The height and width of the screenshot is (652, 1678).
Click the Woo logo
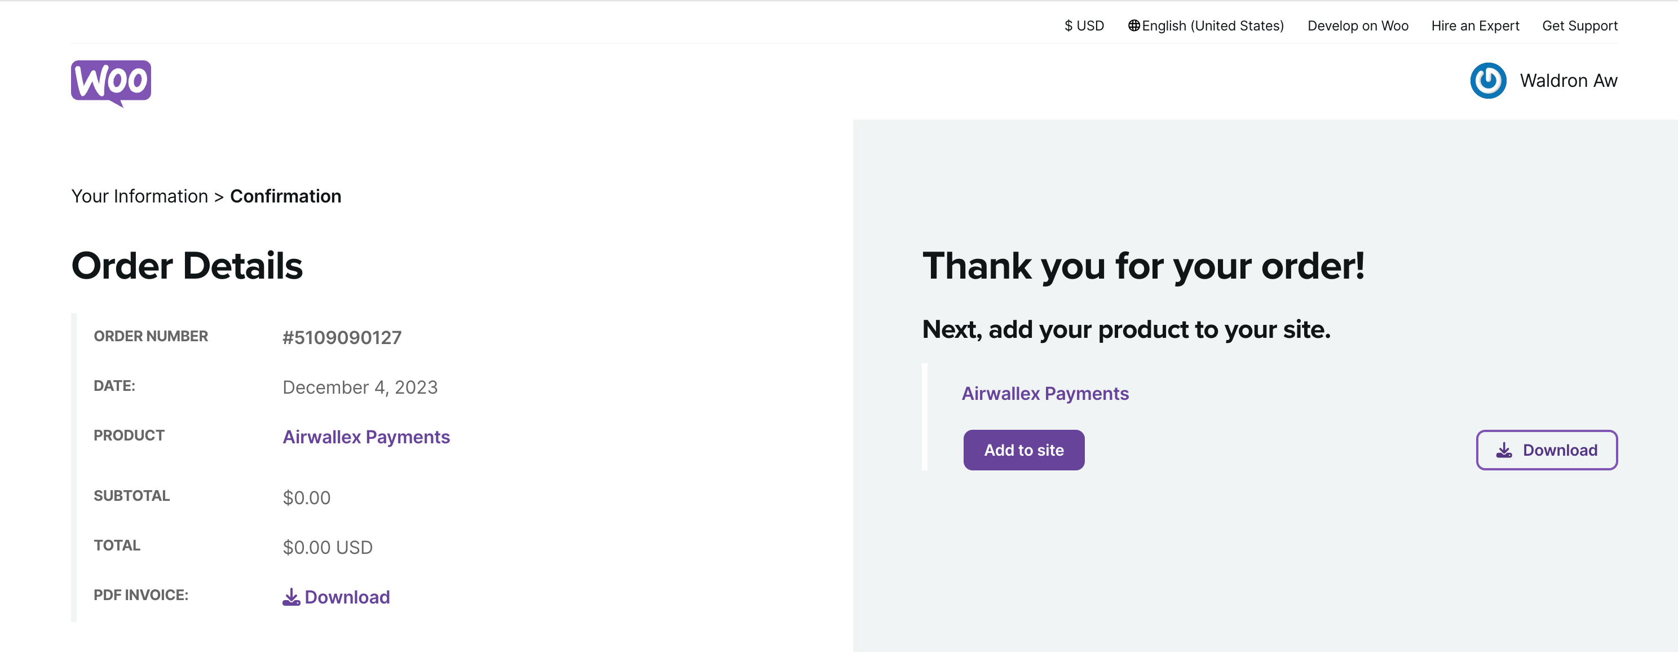pyautogui.click(x=111, y=82)
